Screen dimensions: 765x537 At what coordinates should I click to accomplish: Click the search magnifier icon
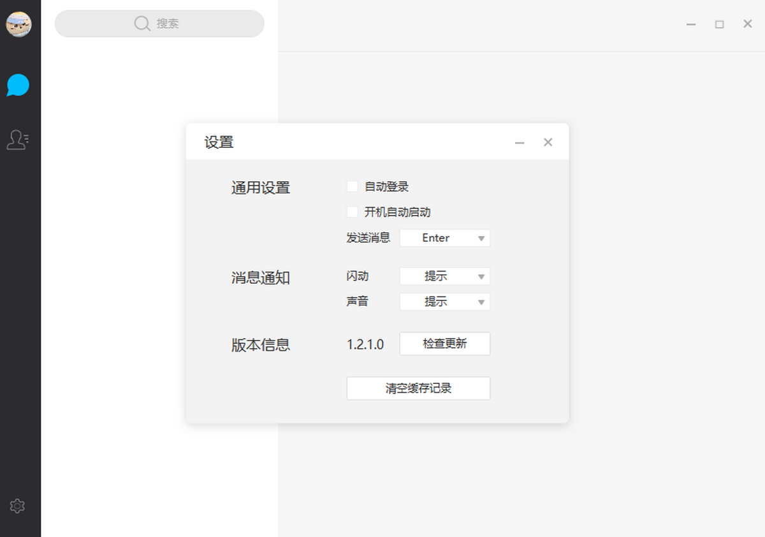tap(142, 24)
